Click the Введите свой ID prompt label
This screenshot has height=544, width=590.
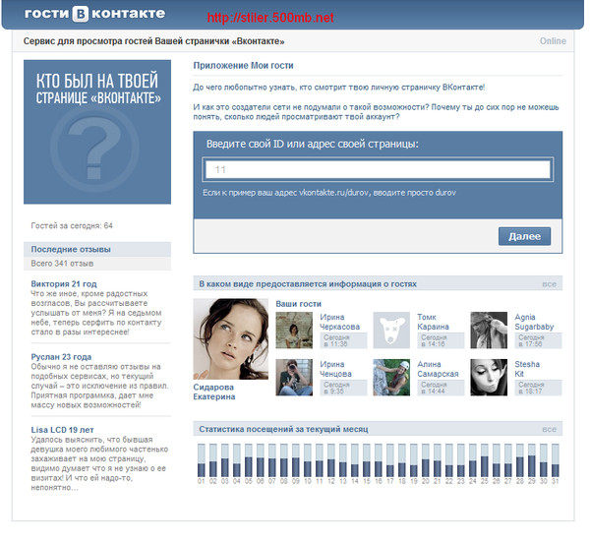pyautogui.click(x=313, y=145)
